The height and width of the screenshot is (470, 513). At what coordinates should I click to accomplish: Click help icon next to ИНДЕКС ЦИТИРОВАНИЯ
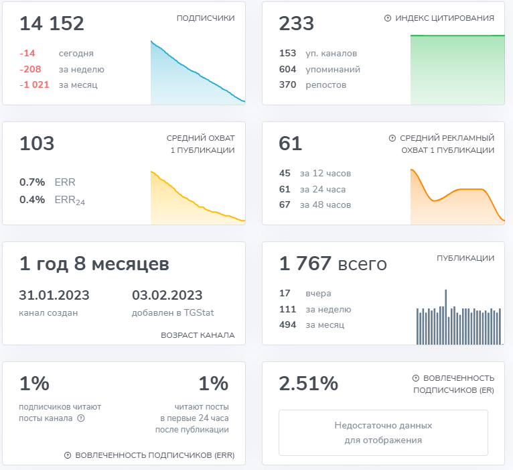(387, 18)
